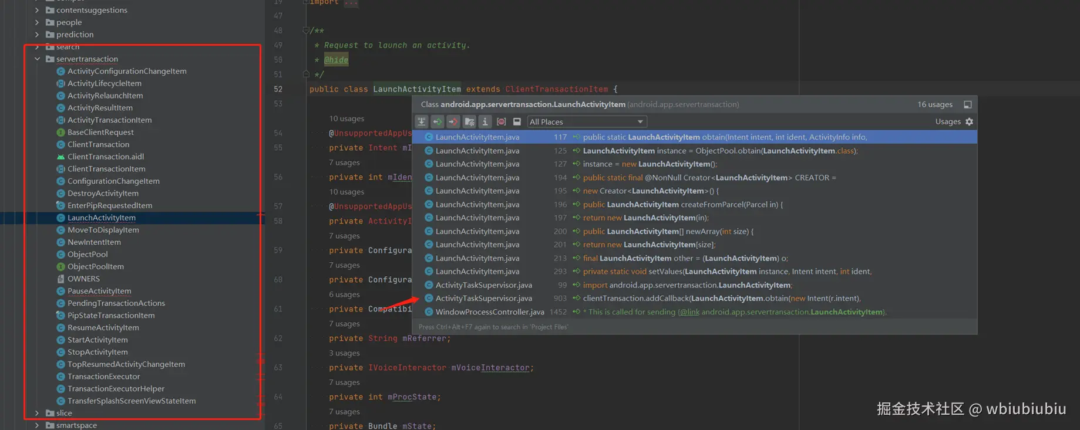This screenshot has height=430, width=1080.
Task: Select ActivityTaskSupervisor.java usage at line 903
Action: [x=695, y=299]
